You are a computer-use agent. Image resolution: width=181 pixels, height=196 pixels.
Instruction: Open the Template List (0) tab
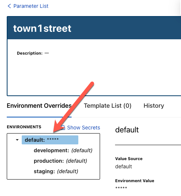coord(108,106)
